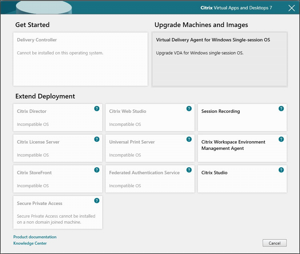
Task: Open the Knowledge Center link
Action: click(30, 243)
